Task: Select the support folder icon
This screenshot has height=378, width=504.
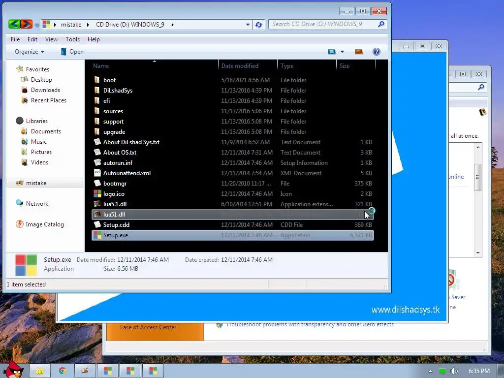Action: pos(97,121)
